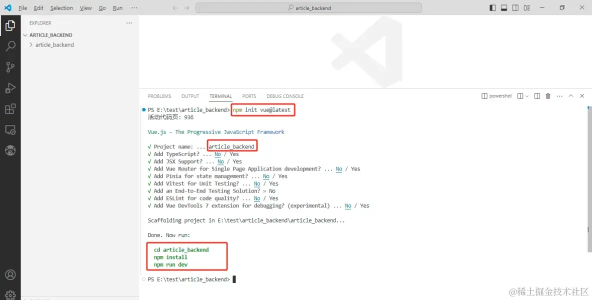
Task: Close the terminal panel
Action: 582,96
